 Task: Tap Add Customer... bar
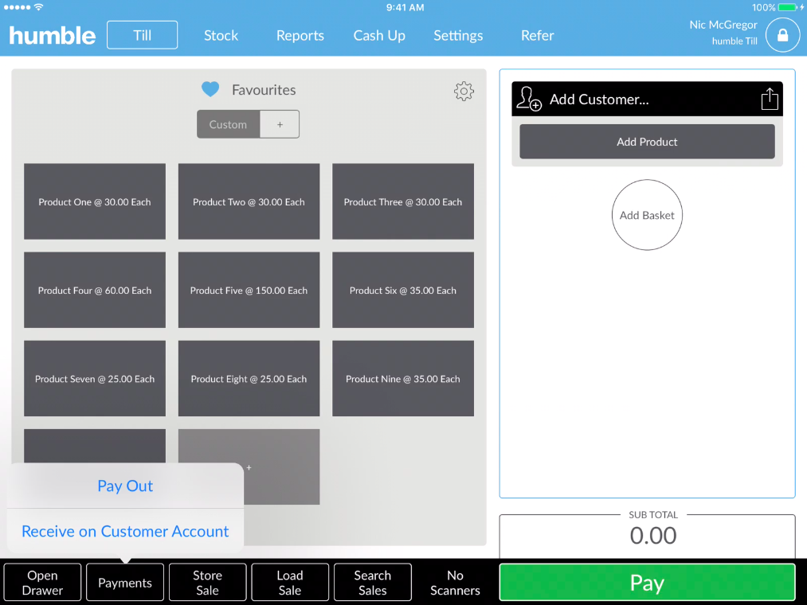(647, 99)
